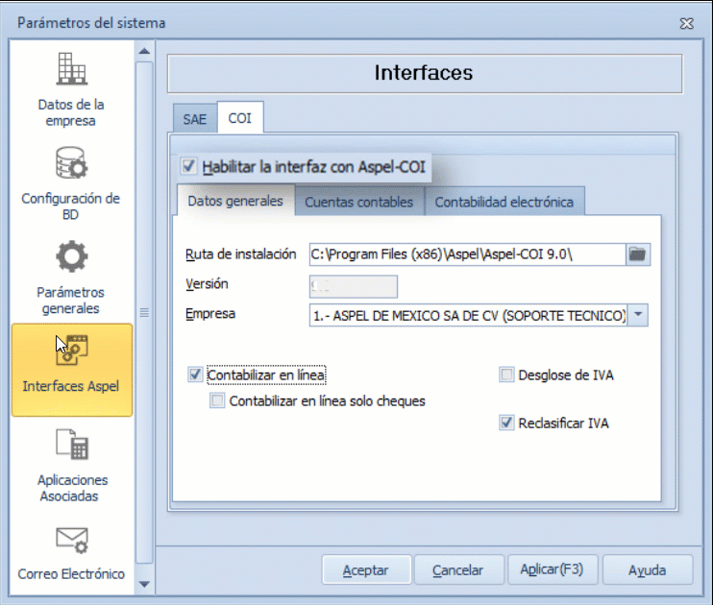713x605 pixels.
Task: Enable Contabilizar en línea solo cheques
Action: [x=217, y=400]
